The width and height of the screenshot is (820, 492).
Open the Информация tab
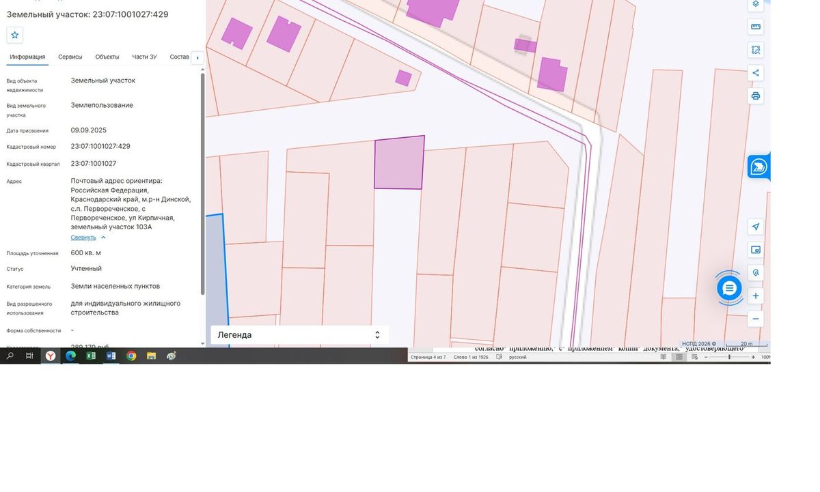[27, 57]
